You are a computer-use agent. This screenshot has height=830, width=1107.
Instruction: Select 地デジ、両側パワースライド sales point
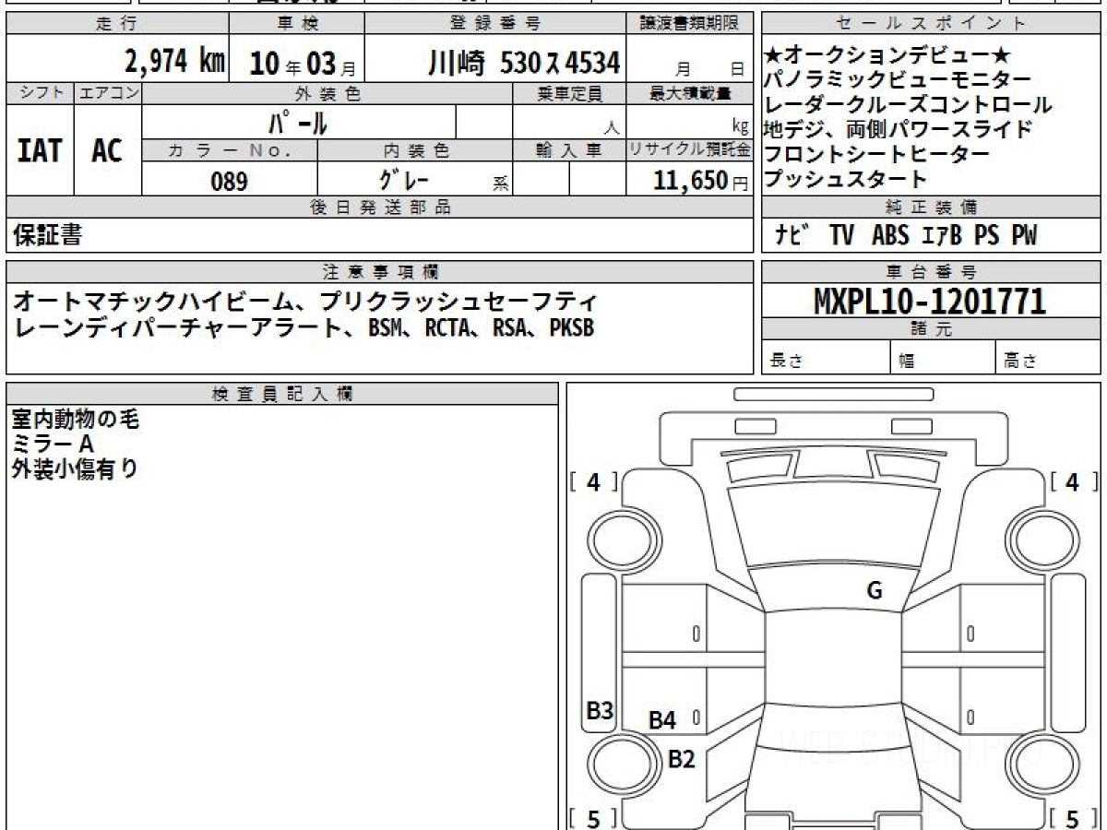[x=899, y=129]
